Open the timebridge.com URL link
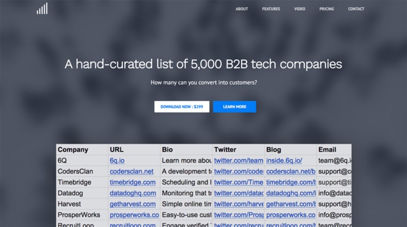Viewport: 407px width, 227px height. [x=132, y=182]
